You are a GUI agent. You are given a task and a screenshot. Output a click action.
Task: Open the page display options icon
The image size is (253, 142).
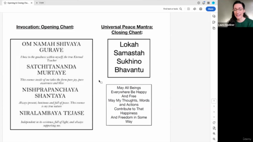tap(214, 128)
